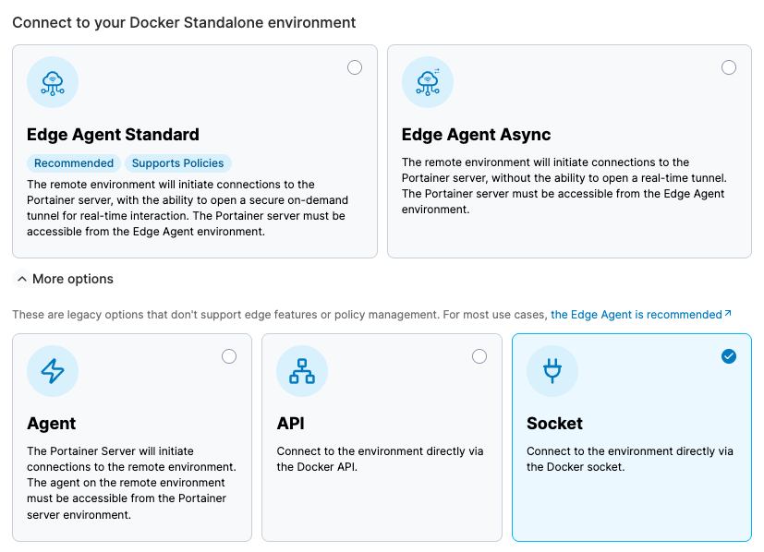Click the Edge Agent Standard cloud icon
The height and width of the screenshot is (552, 764).
[53, 82]
